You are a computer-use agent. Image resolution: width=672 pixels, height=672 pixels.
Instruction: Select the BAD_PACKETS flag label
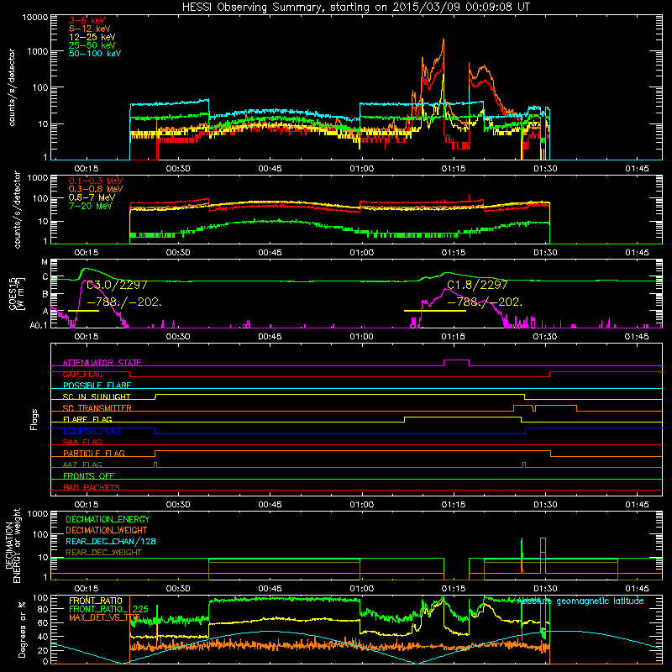tap(92, 487)
